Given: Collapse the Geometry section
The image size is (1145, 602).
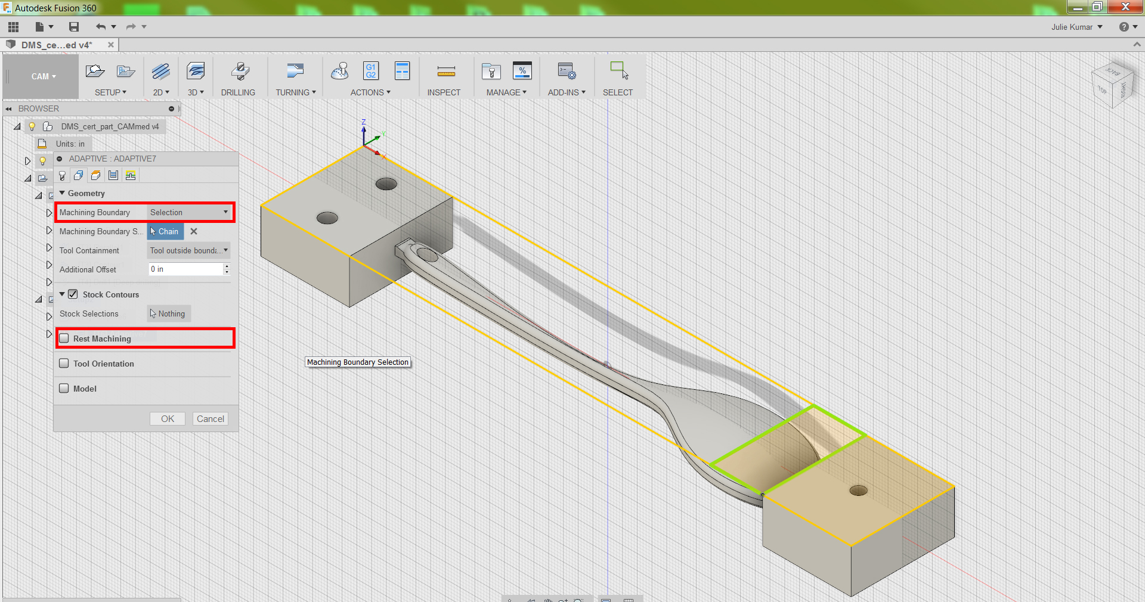Looking at the screenshot, I should click(x=62, y=193).
